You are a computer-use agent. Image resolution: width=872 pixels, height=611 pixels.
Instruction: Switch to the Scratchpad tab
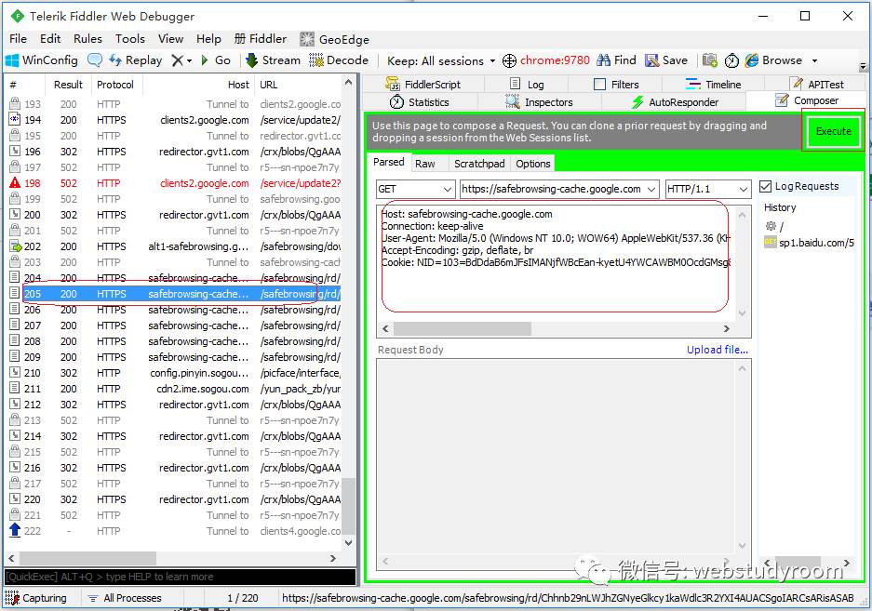click(479, 164)
